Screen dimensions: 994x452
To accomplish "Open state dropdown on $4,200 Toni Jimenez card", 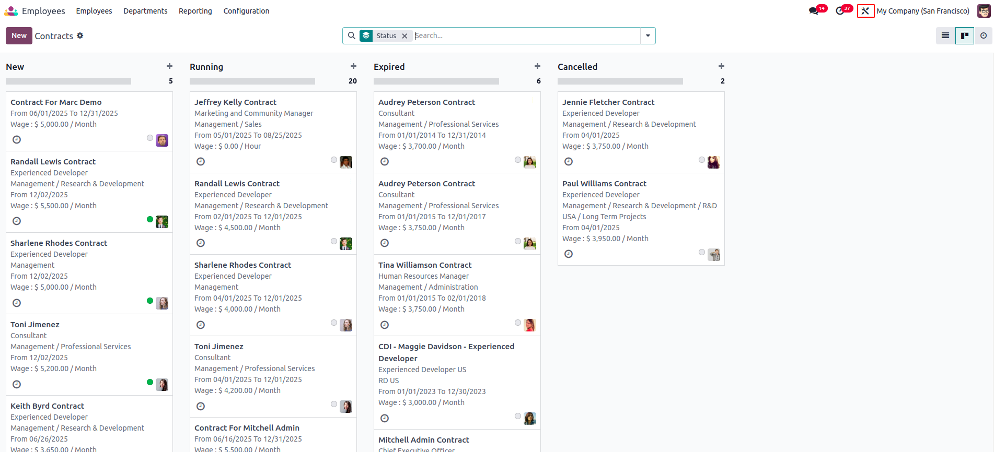I will pyautogui.click(x=334, y=404).
